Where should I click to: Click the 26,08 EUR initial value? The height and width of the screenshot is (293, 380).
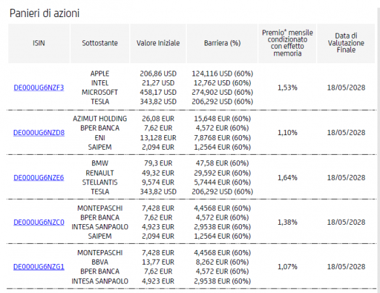[x=158, y=119]
